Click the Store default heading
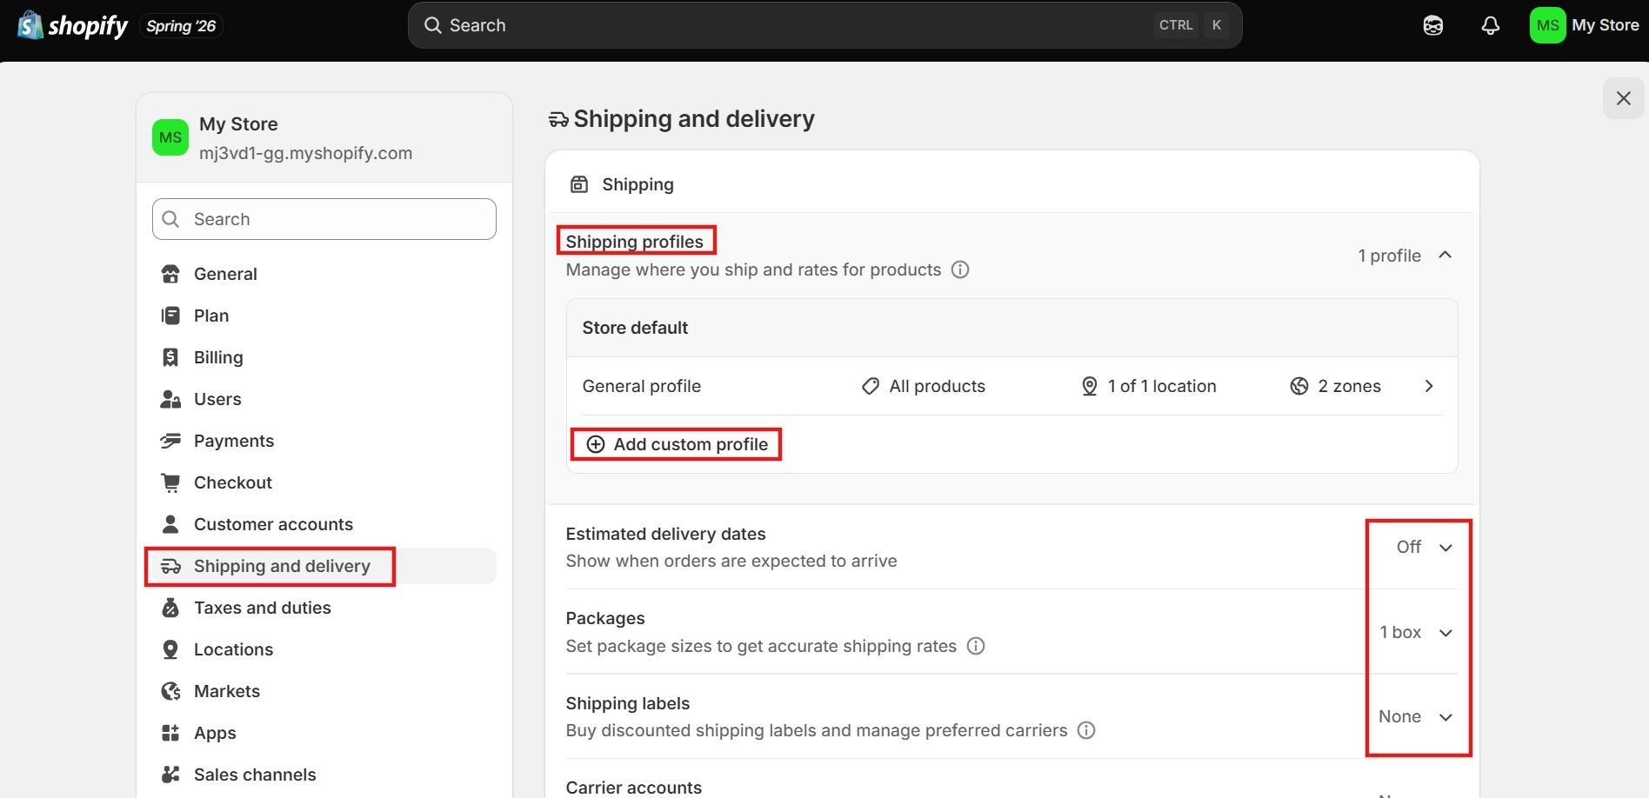The image size is (1649, 798). tap(635, 328)
